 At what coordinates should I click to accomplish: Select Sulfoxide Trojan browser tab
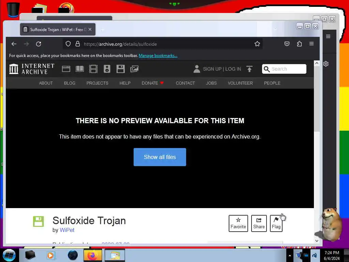(58, 29)
